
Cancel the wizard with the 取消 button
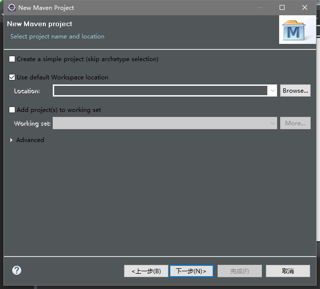[x=288, y=271]
